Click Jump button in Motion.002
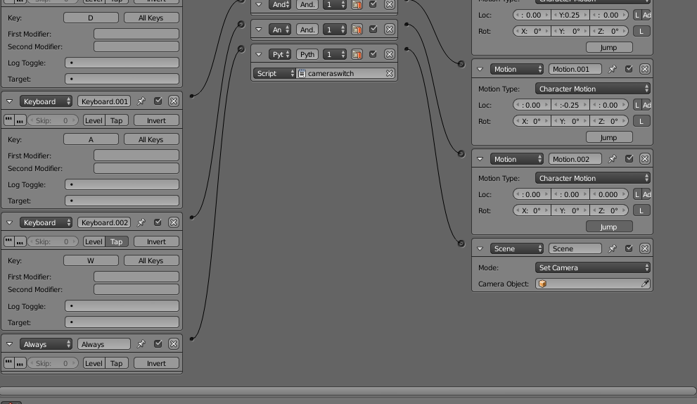The height and width of the screenshot is (404, 697). point(609,227)
